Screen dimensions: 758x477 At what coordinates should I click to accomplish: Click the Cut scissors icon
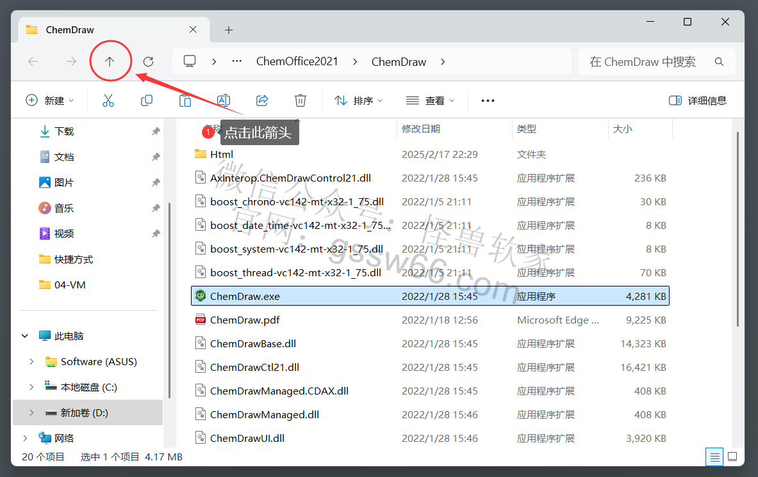click(x=108, y=100)
